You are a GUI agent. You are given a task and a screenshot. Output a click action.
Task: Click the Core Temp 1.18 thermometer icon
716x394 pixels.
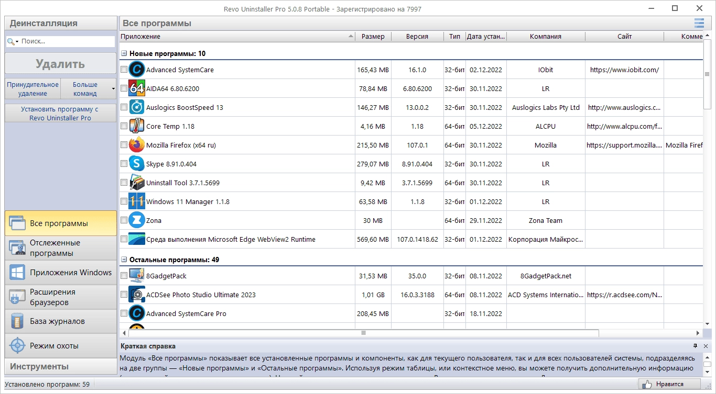tap(137, 126)
